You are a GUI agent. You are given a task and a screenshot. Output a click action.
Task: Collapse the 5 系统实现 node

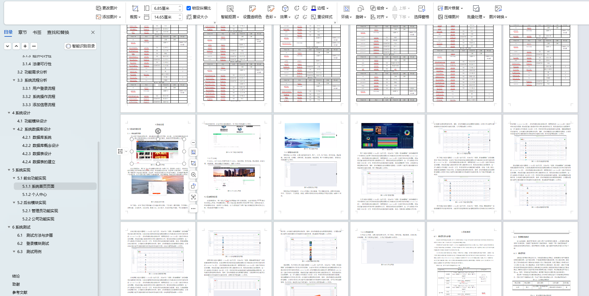point(9,170)
